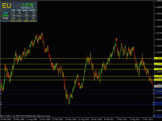Screen dimensions: 162x121
Task: Click the green 1.2718 current price readout
Action: tap(27, 5)
